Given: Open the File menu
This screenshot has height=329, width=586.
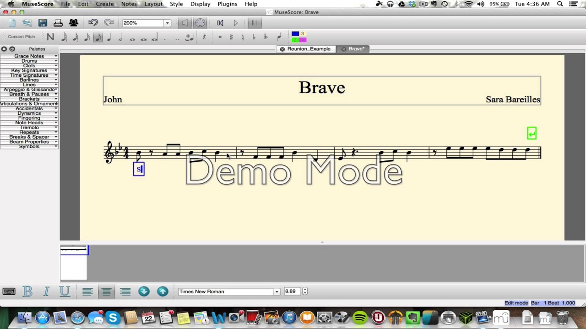Looking at the screenshot, I should (x=66, y=4).
